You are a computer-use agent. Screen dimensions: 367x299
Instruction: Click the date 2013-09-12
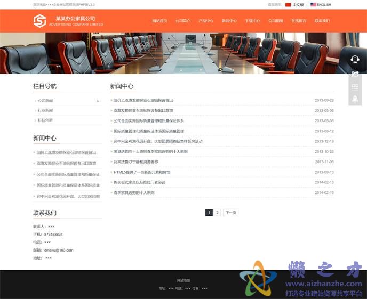tap(324, 131)
